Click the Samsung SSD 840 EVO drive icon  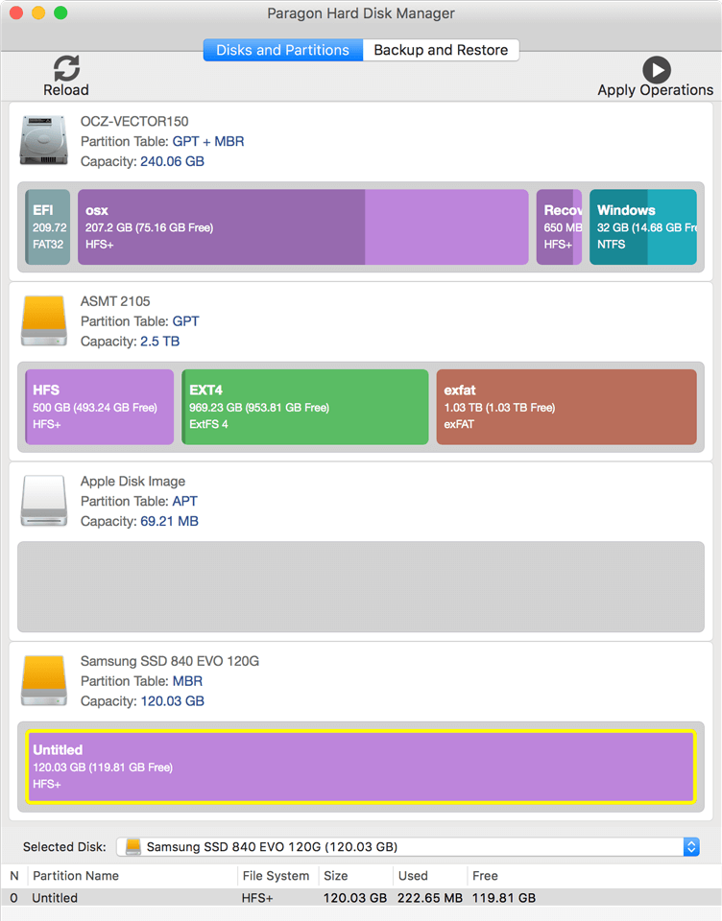pyautogui.click(x=43, y=680)
